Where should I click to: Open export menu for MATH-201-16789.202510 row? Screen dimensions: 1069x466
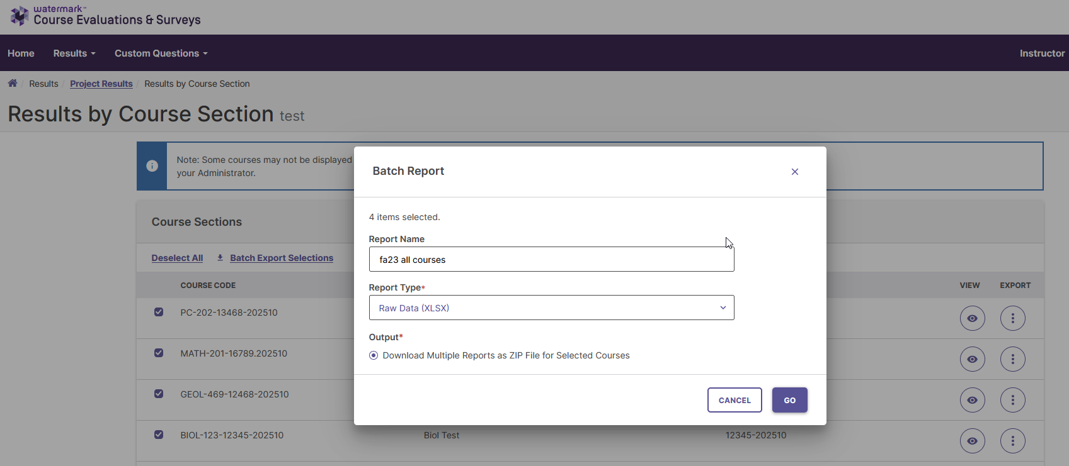[x=1013, y=359]
